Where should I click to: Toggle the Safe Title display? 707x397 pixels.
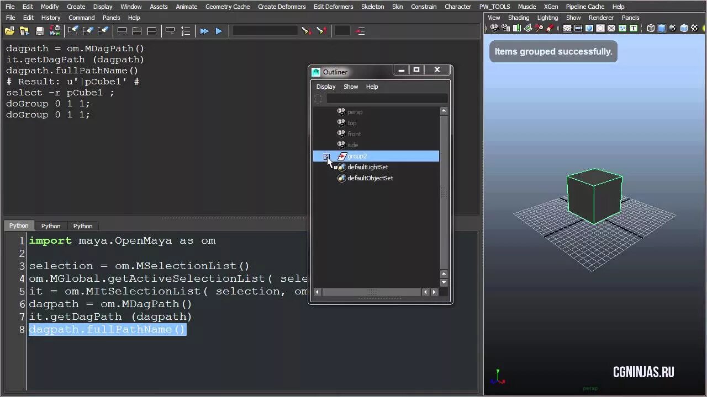(x=634, y=28)
